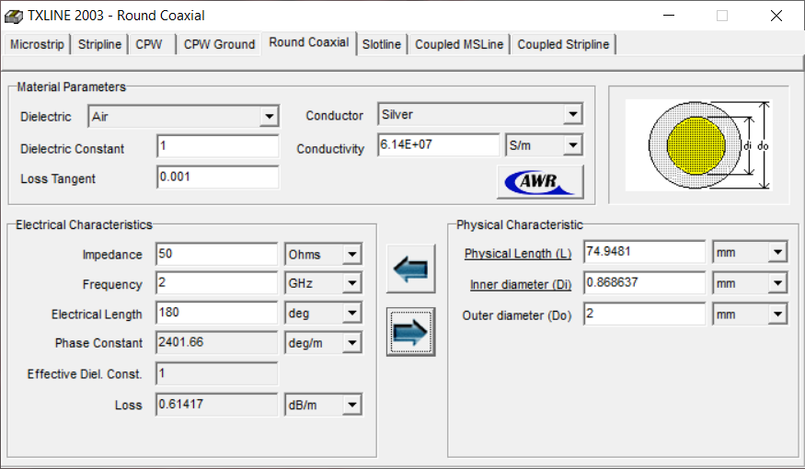
Task: Switch to the Microstrip tab
Action: 37,45
